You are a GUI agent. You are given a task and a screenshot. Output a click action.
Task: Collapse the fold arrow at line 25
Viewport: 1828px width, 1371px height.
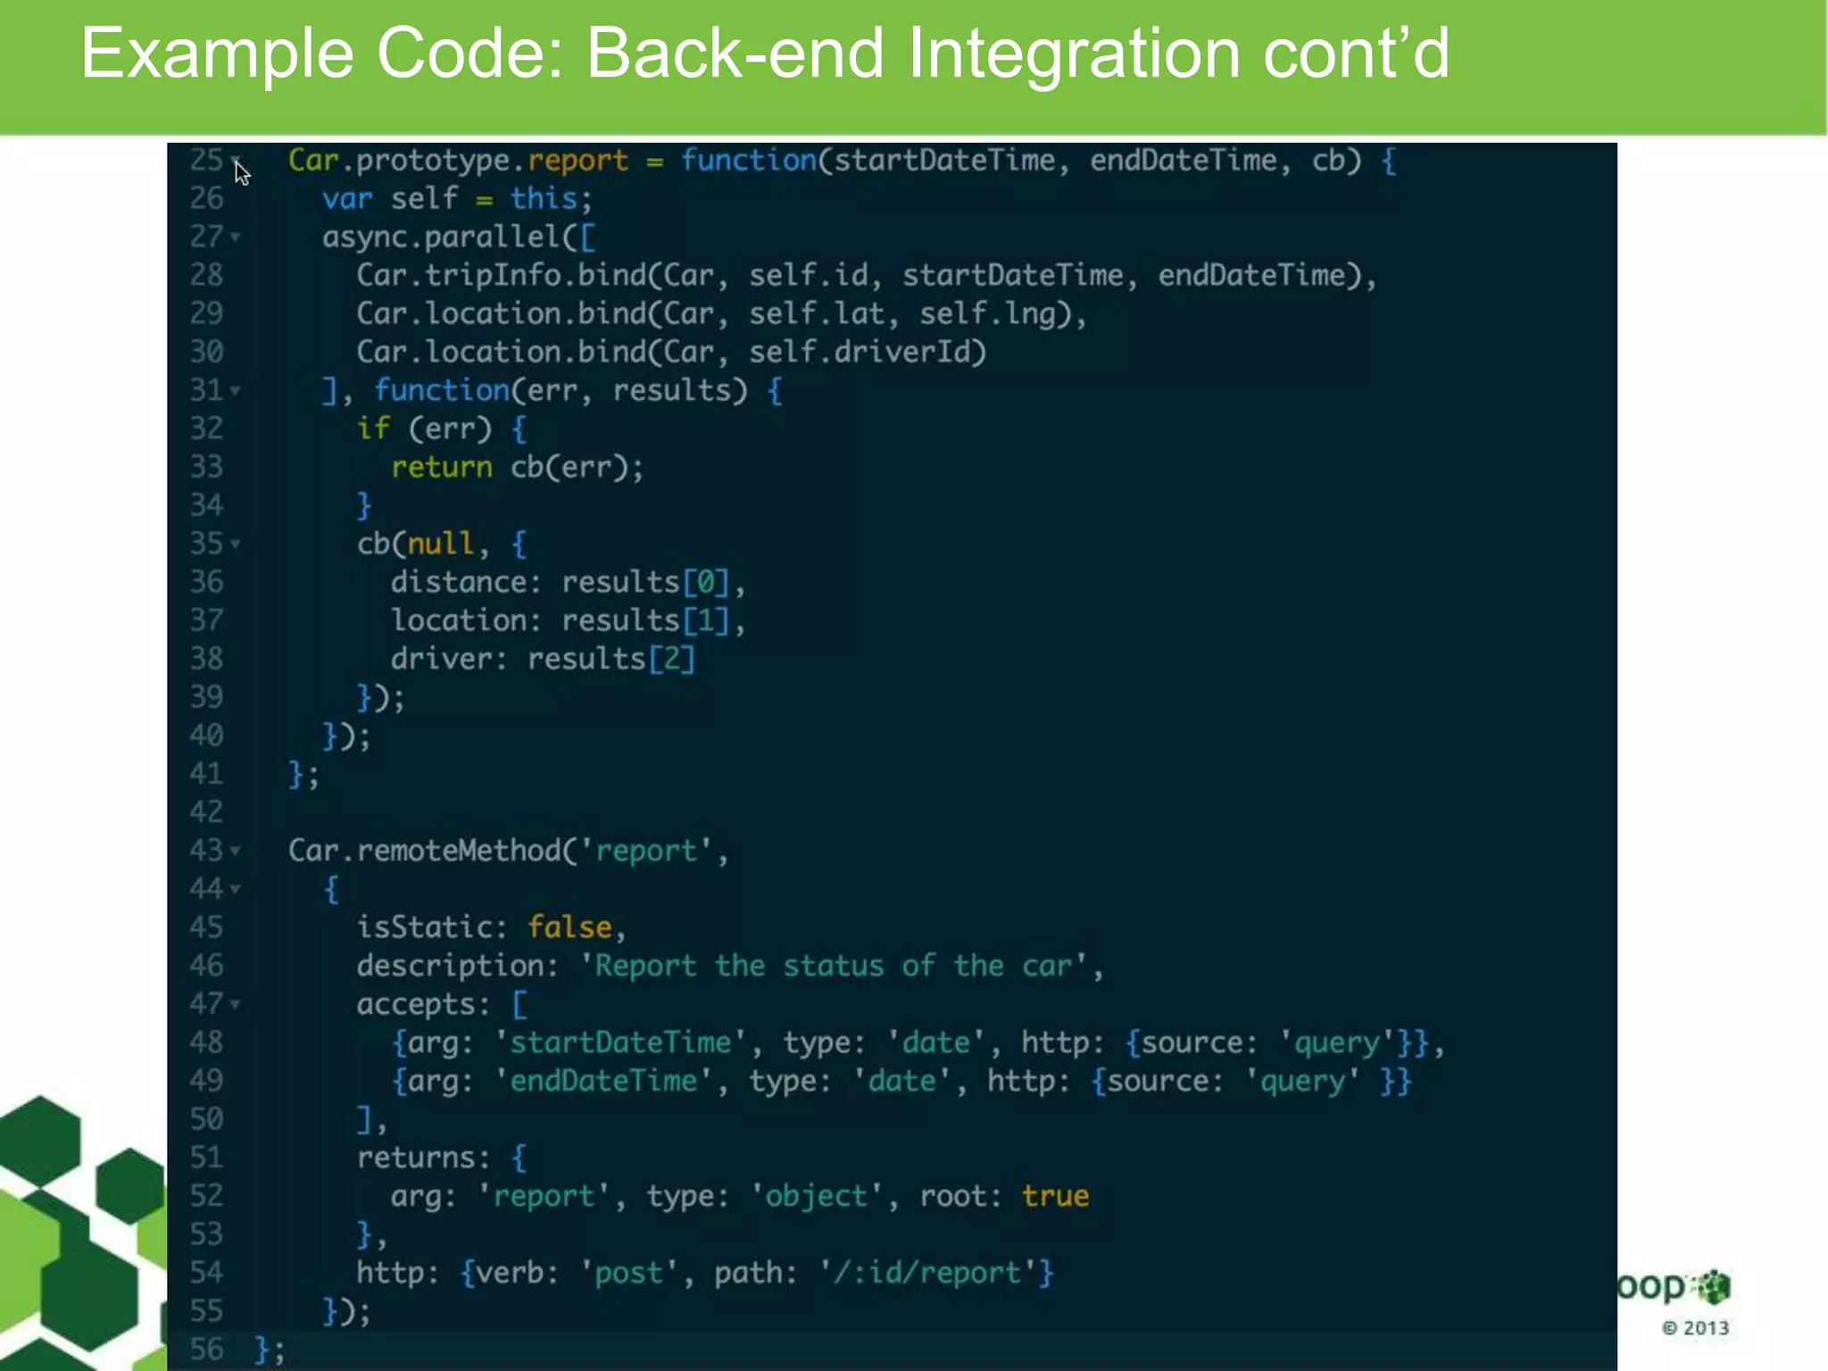coord(236,161)
